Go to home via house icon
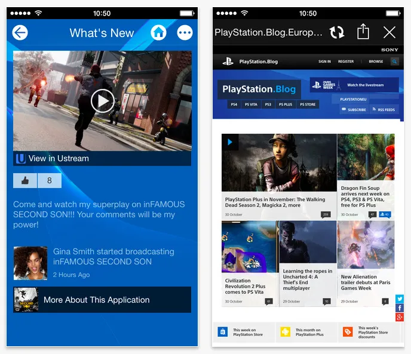 point(158,33)
